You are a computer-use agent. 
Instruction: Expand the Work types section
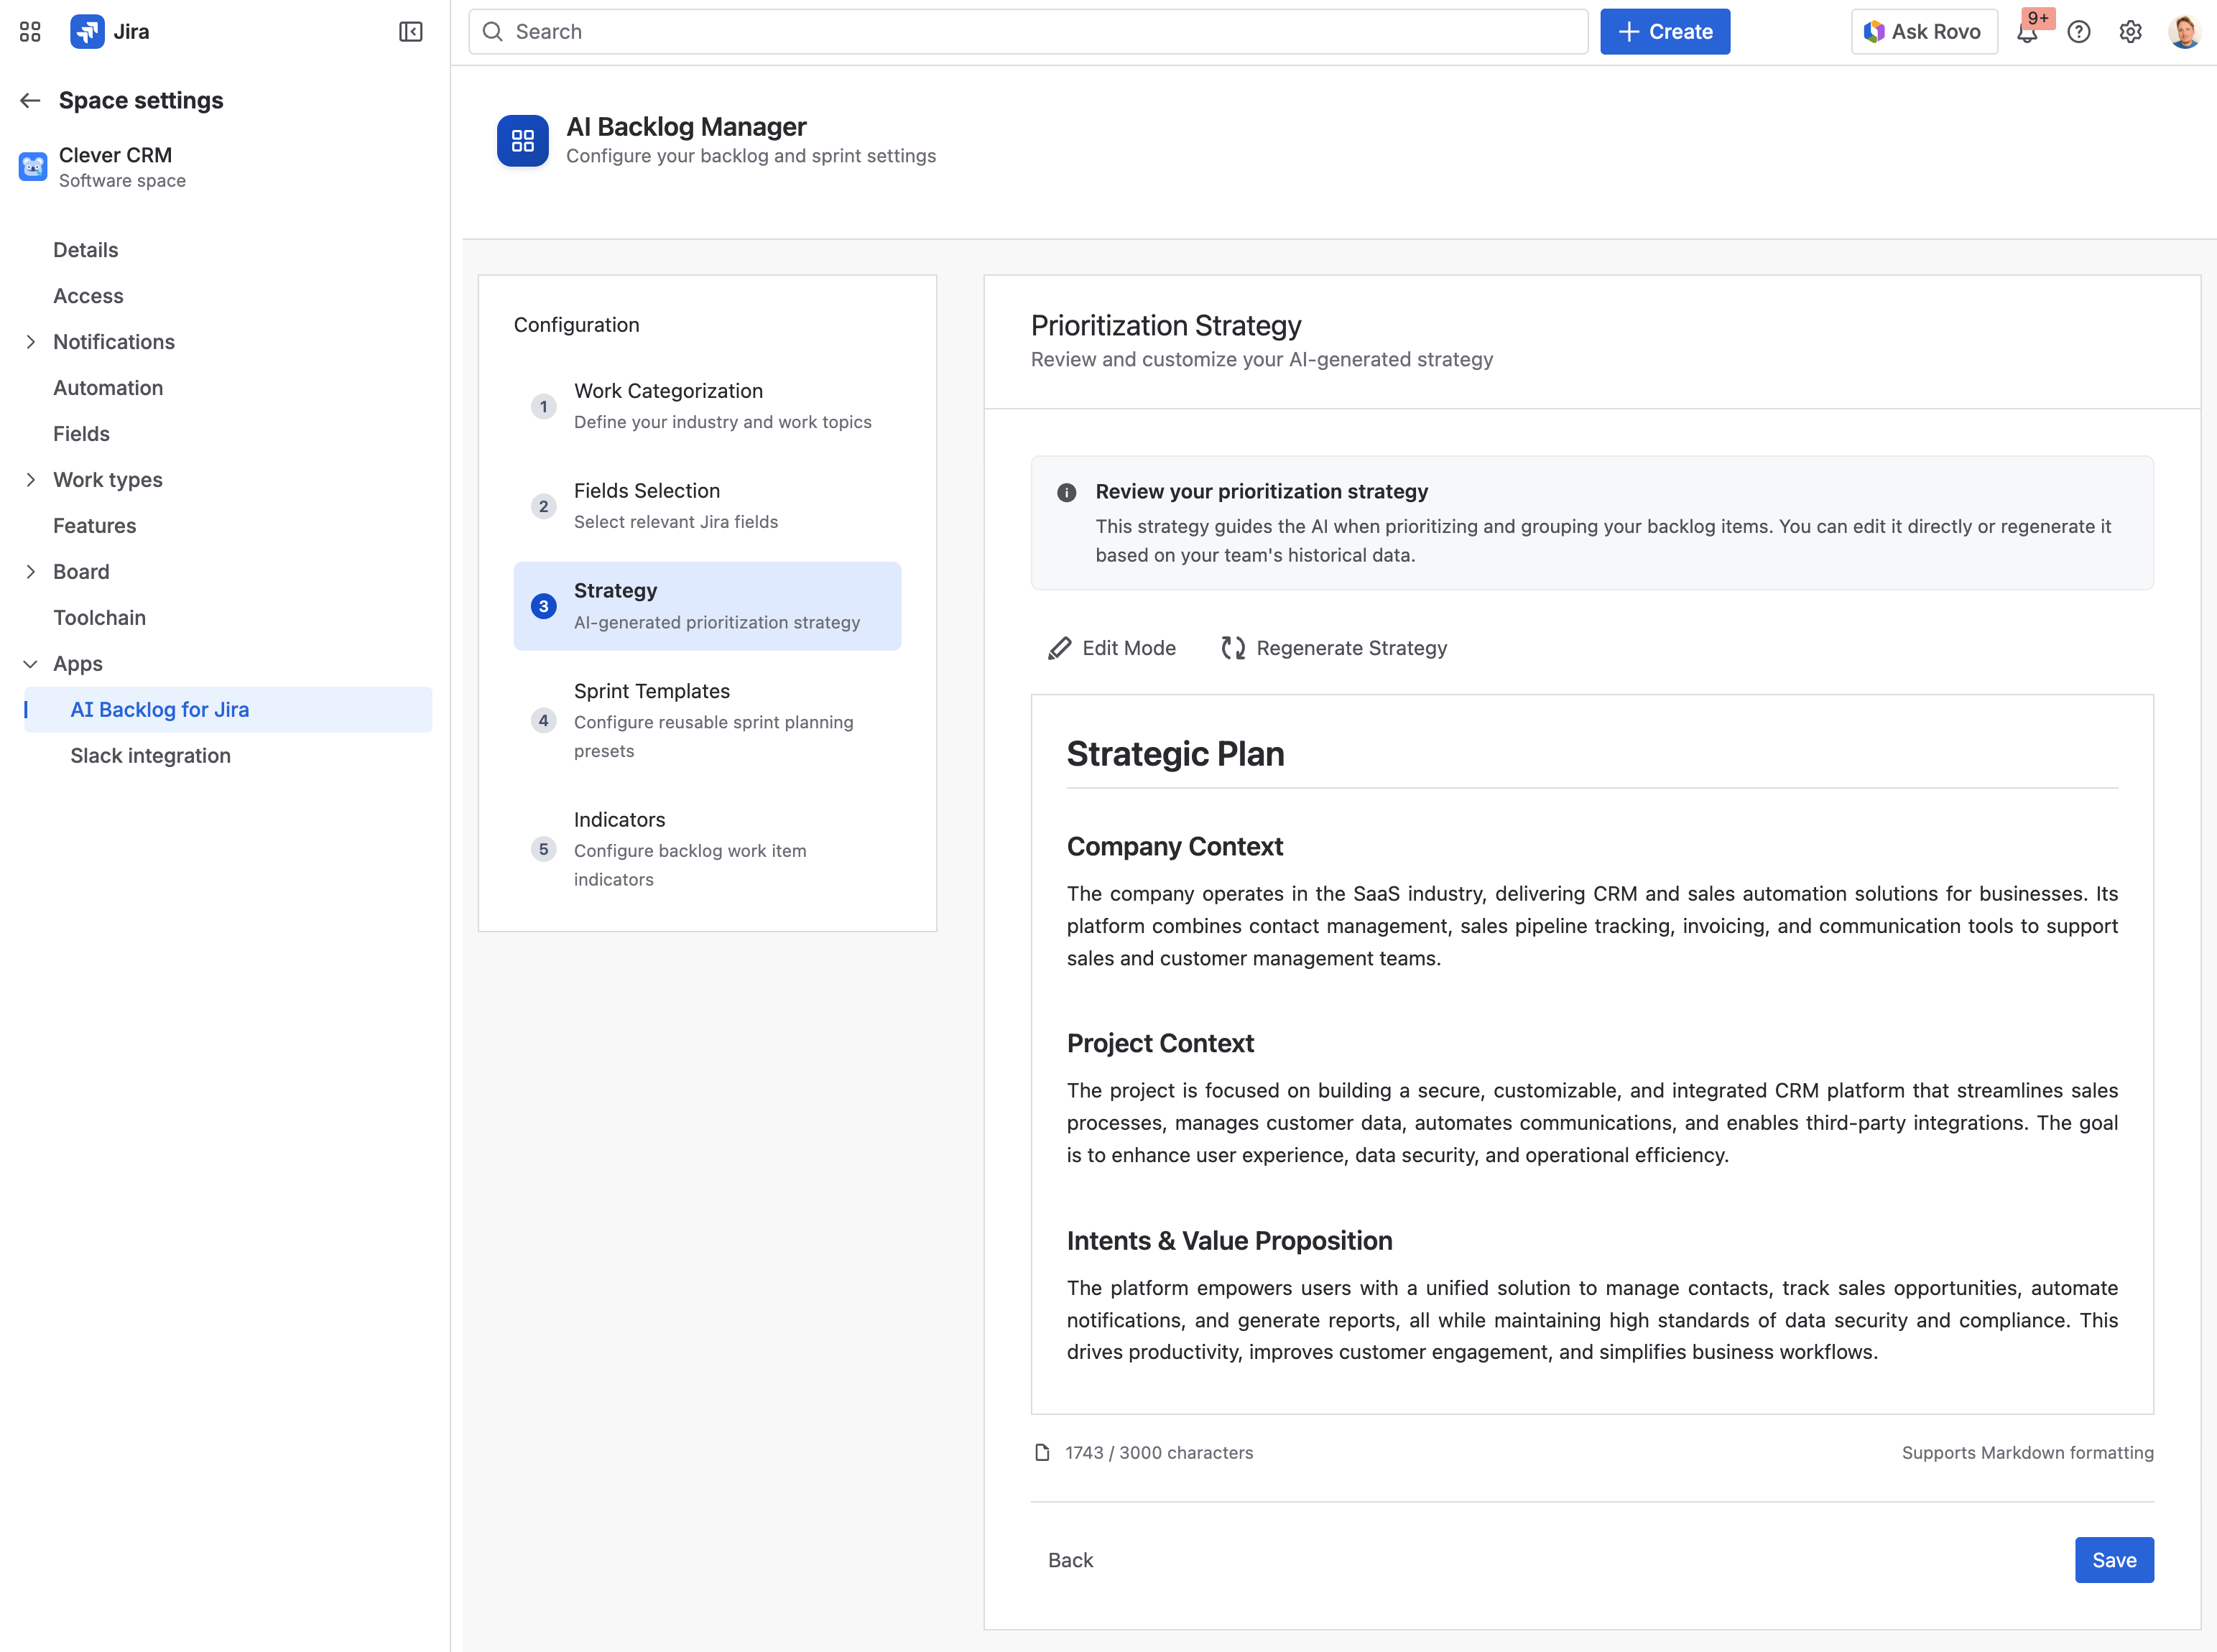click(30, 479)
